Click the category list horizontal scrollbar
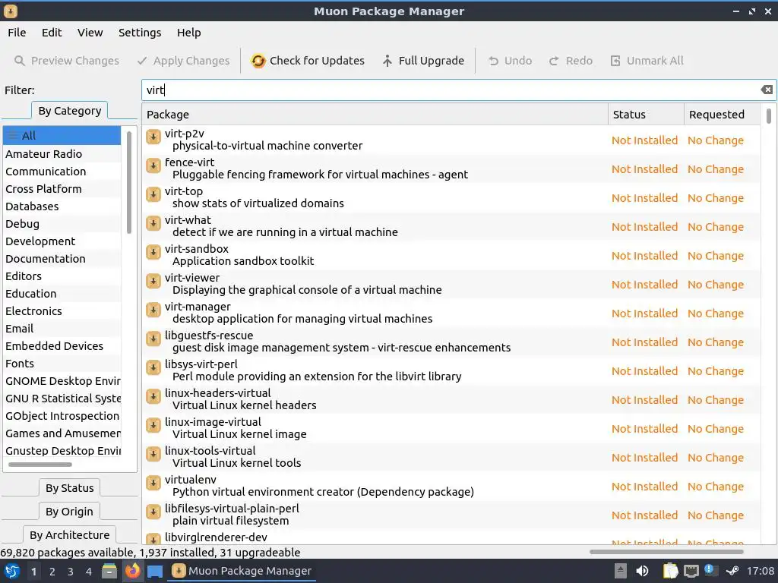 pos(40,465)
